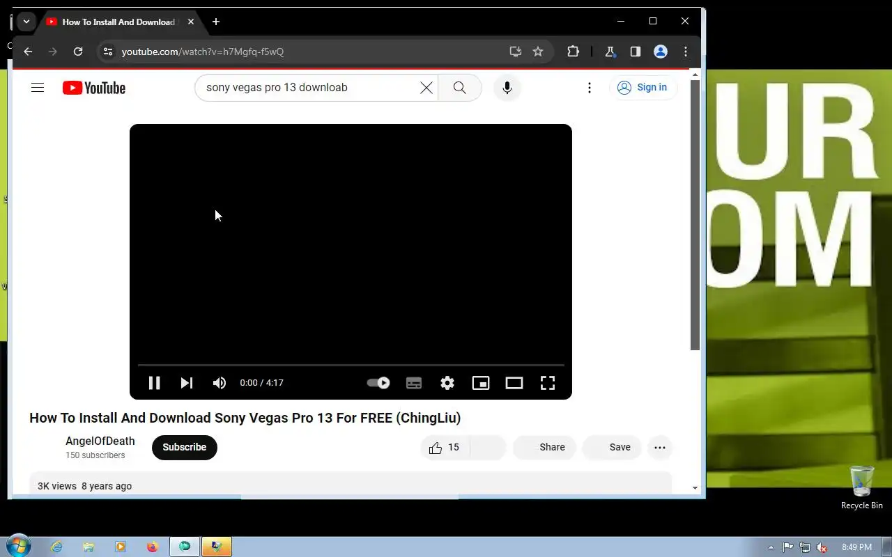This screenshot has width=892, height=557.
Task: Click inside the YouTube search field
Action: (307, 88)
